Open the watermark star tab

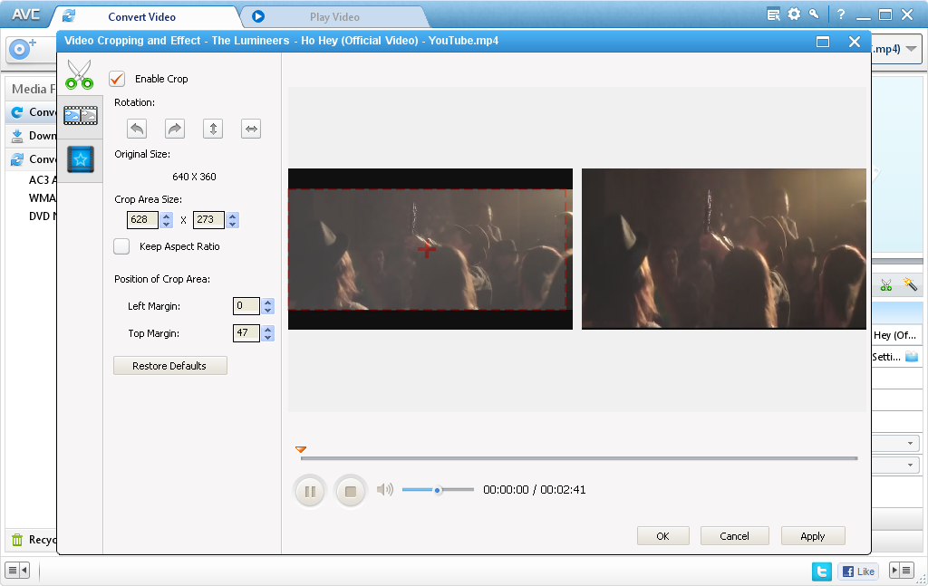pos(81,159)
